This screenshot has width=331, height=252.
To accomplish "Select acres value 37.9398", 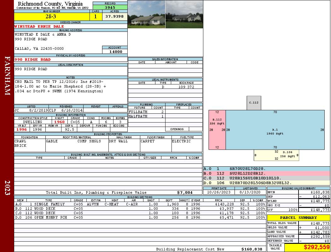I will pos(114,16).
